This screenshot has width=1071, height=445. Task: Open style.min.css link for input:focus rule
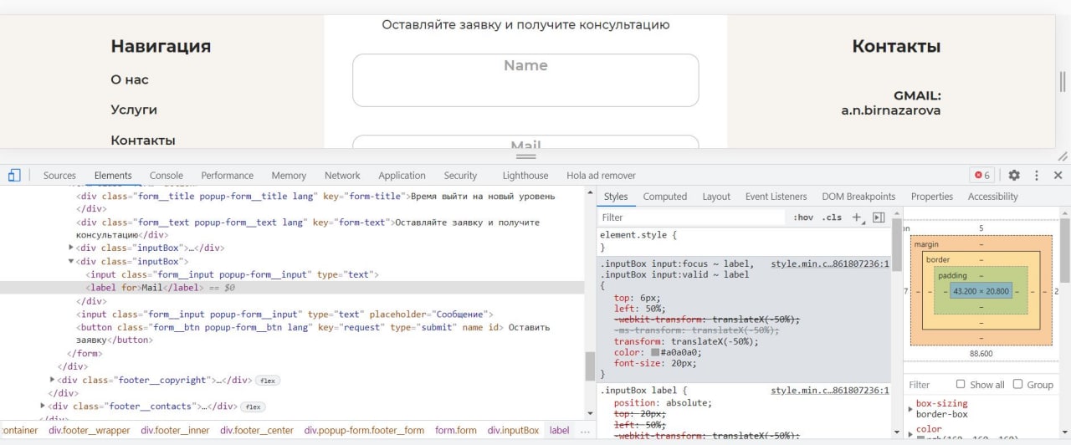pyautogui.click(x=829, y=263)
